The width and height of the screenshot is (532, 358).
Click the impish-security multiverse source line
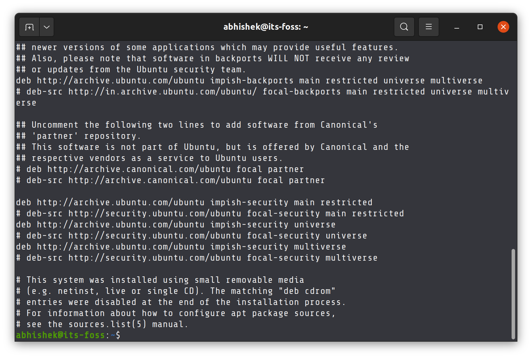coord(181,246)
